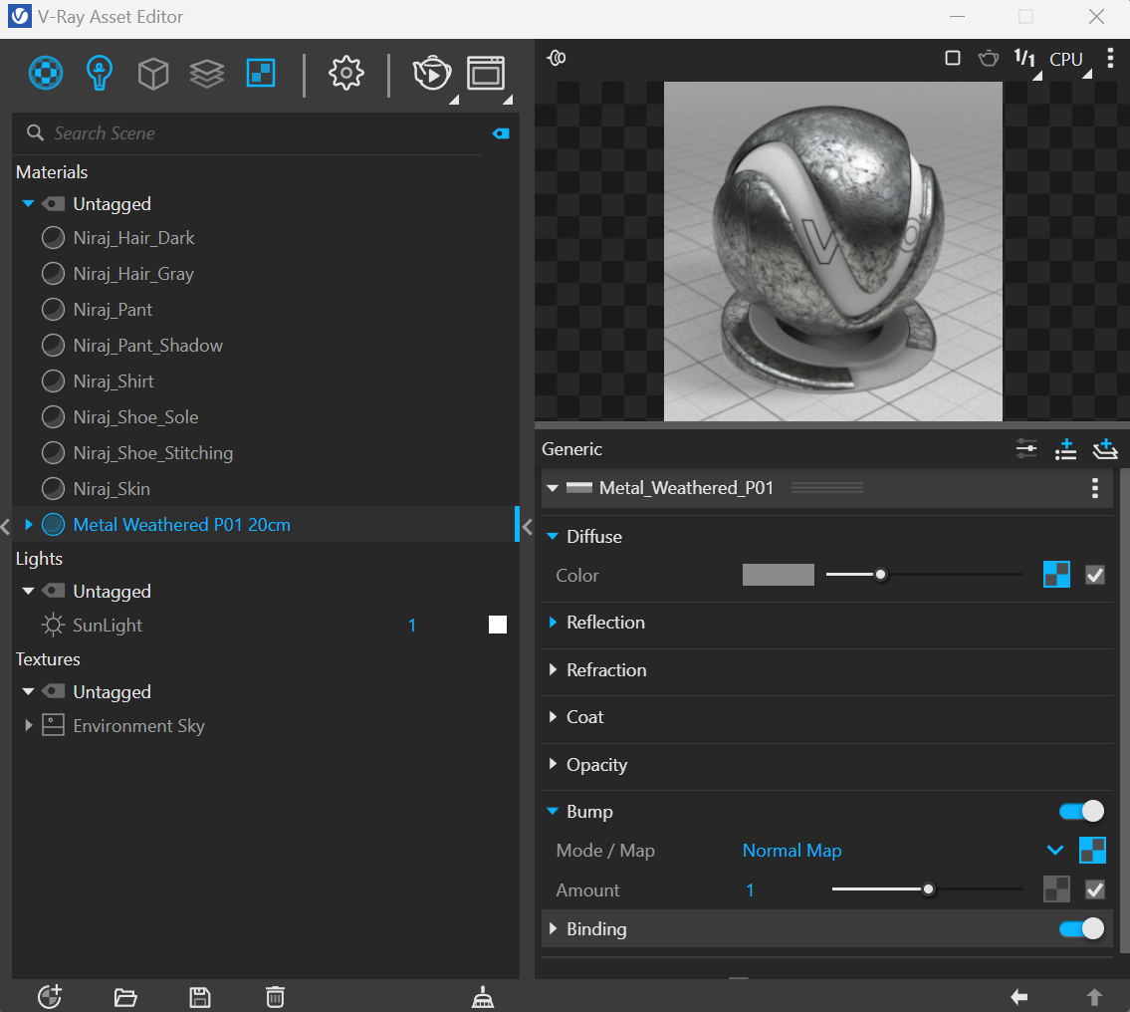This screenshot has height=1012, width=1130.
Task: Expand Metal Weathered P01 20cm material
Action: (x=28, y=524)
